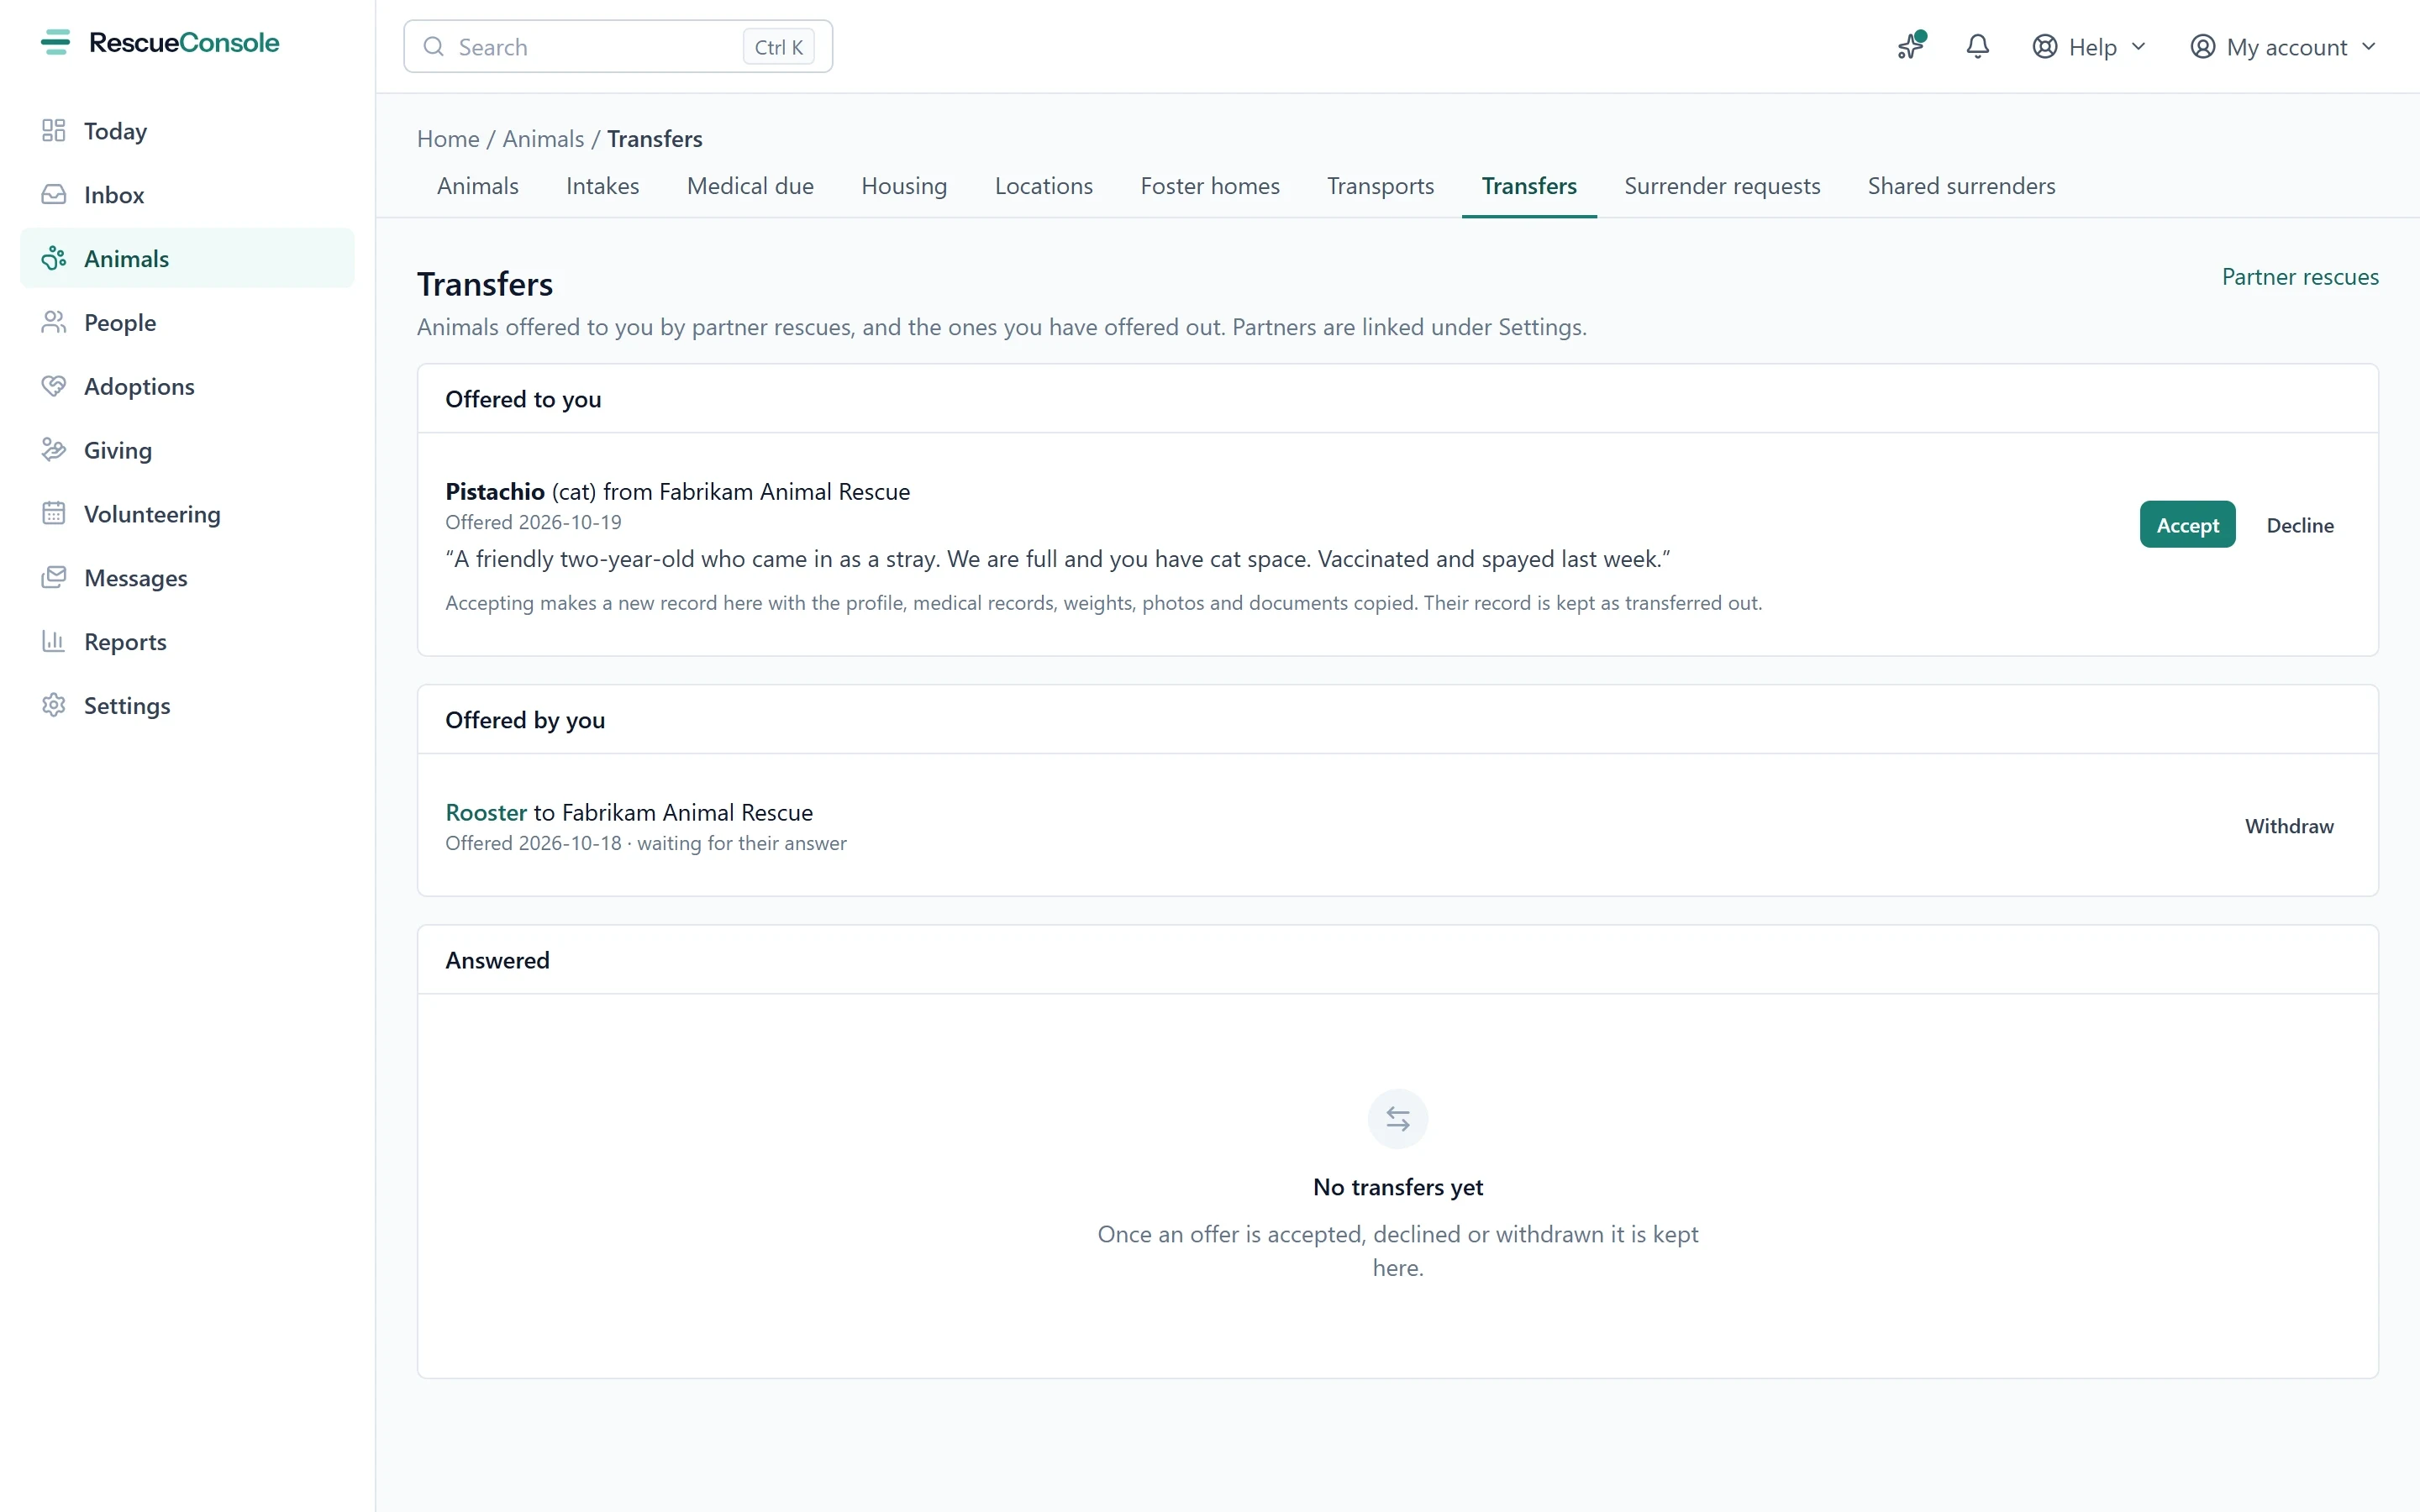
Task: Click the Ctrl K shortcut badge
Action: (x=778, y=47)
